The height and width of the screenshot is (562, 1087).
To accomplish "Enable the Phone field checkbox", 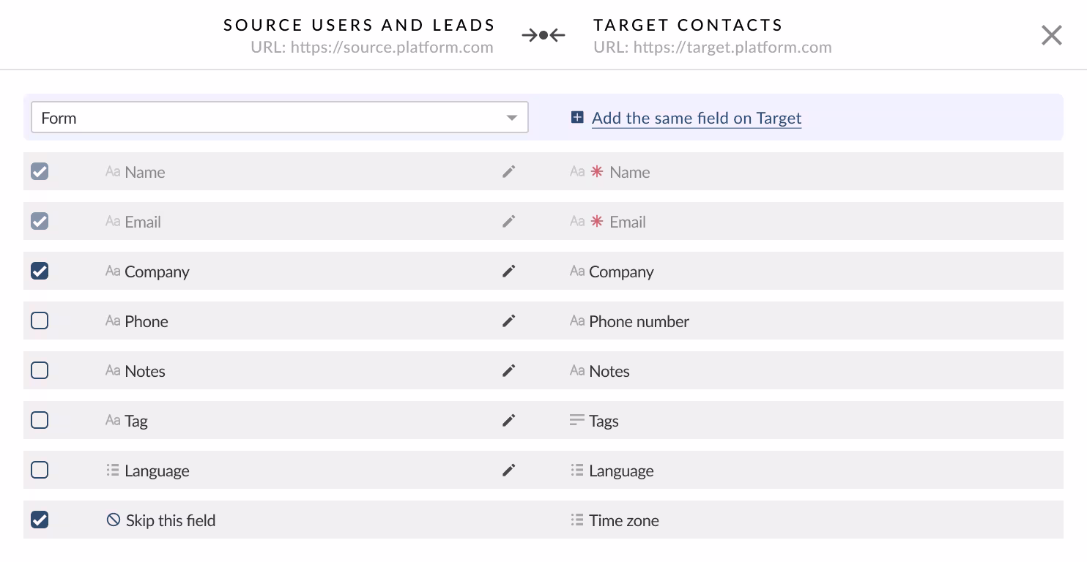I will tap(40, 321).
